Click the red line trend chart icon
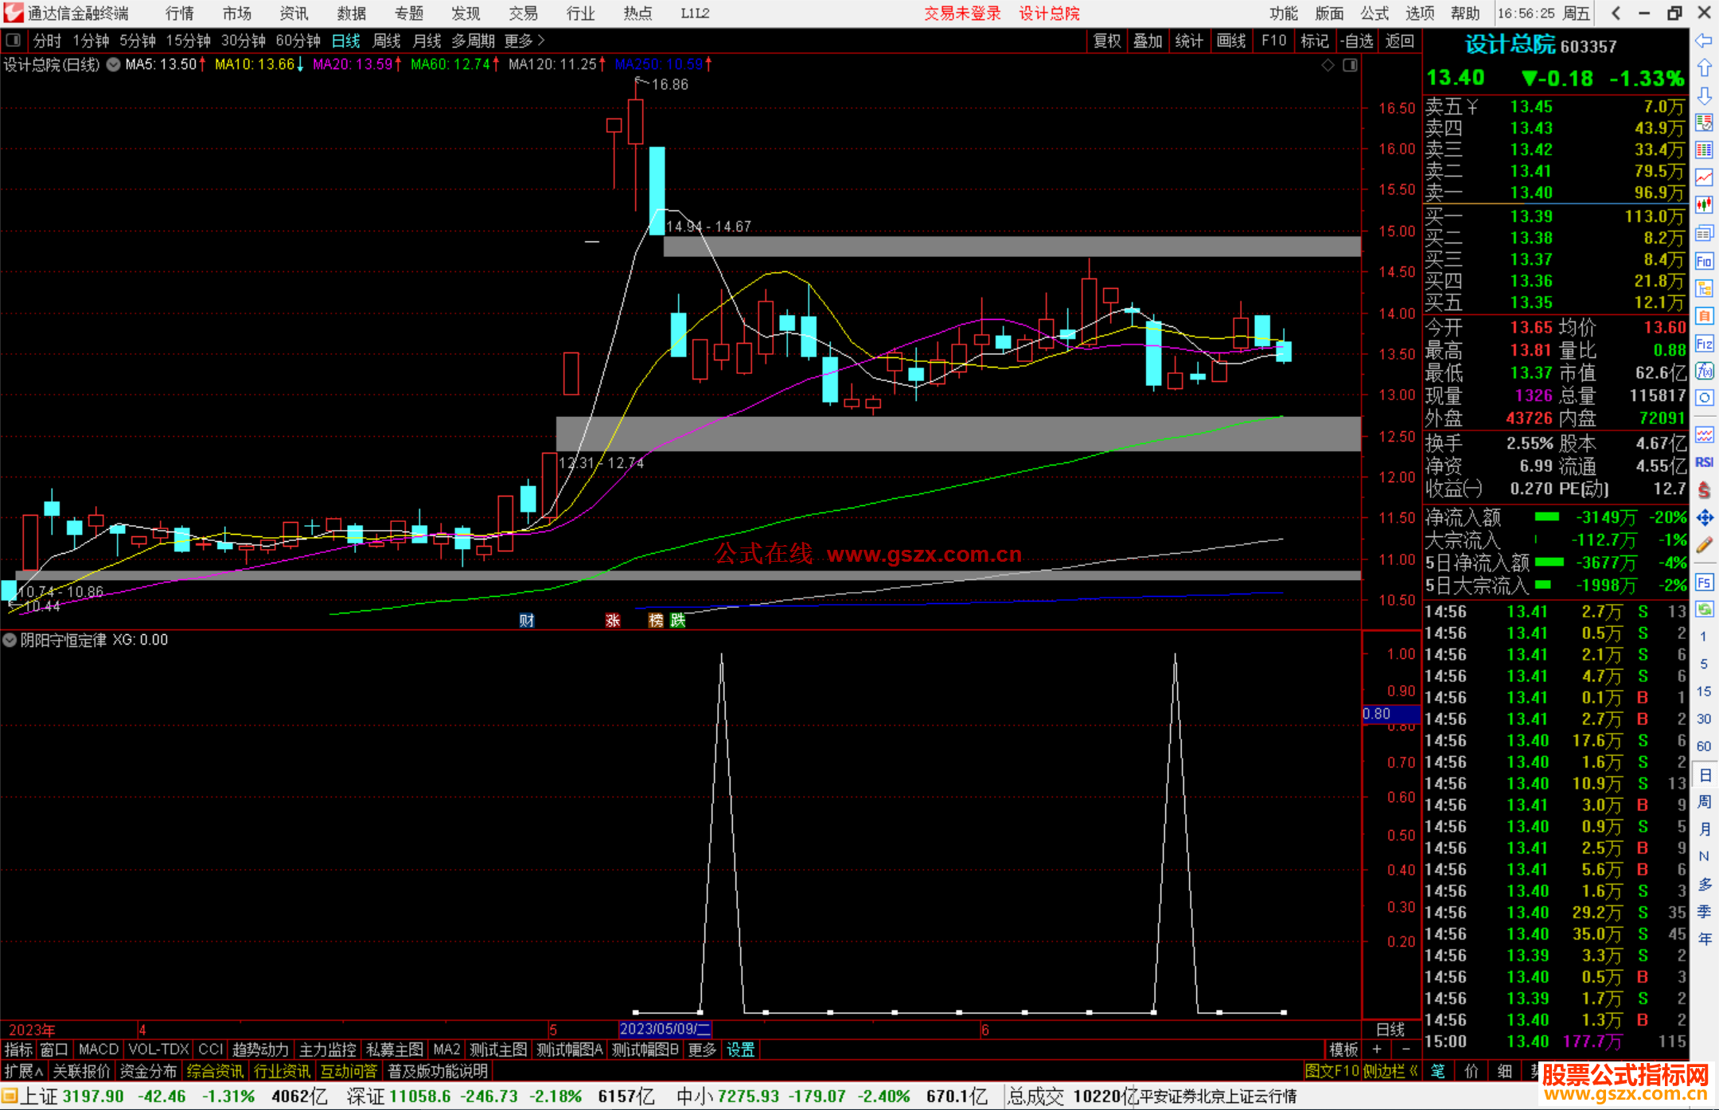Image resolution: width=1719 pixels, height=1110 pixels. tap(1704, 177)
